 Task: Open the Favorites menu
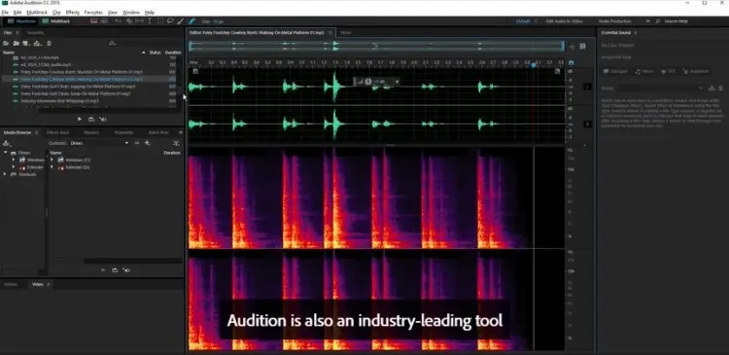(x=93, y=12)
